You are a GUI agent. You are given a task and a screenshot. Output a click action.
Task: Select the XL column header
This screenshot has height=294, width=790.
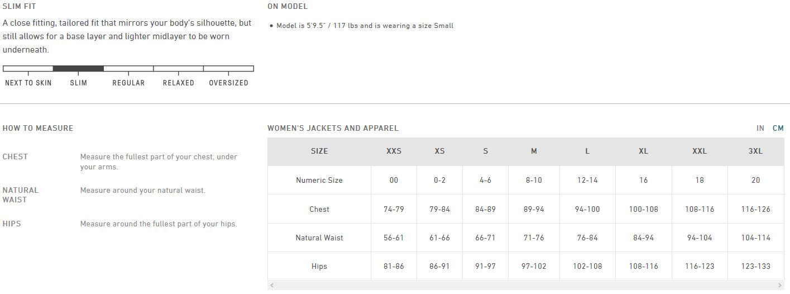[643, 151]
